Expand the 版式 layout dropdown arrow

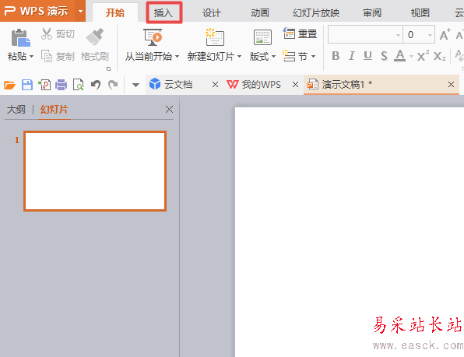273,56
